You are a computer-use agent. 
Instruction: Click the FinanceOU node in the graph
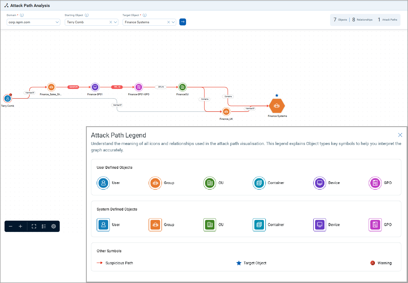(x=182, y=87)
